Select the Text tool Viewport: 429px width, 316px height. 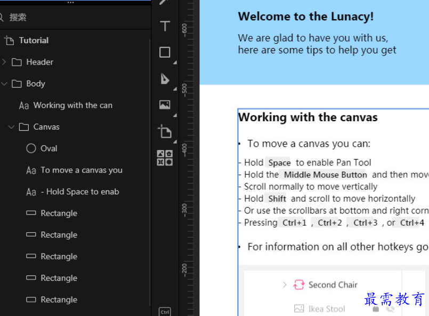point(165,26)
